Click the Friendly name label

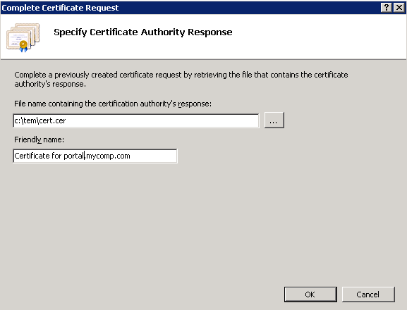click(x=39, y=139)
